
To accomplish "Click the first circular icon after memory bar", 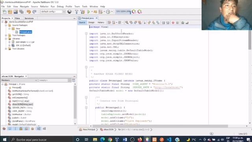I will 134,11.
